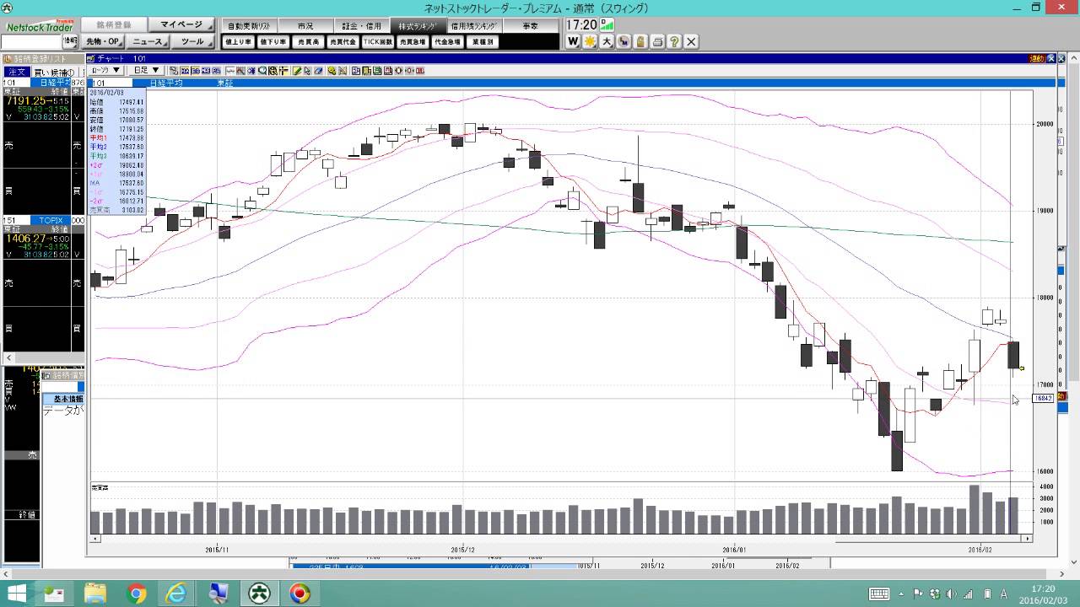Click the magnifier zoom icon in chart toolbar
Image resolution: width=1080 pixels, height=607 pixels.
coord(262,71)
